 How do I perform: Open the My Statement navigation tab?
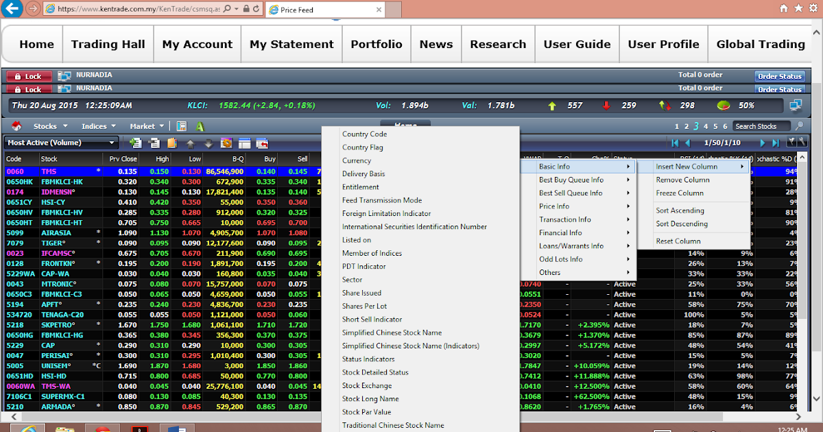pos(291,45)
